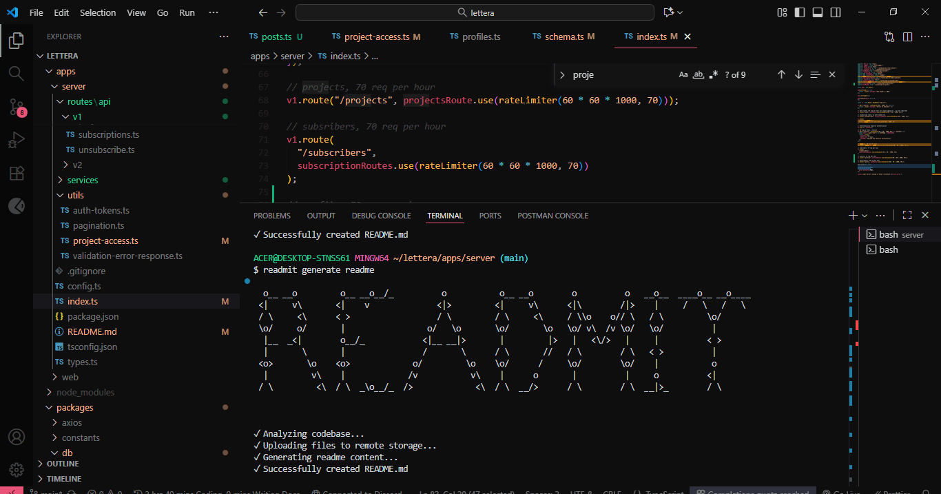The image size is (941, 494).
Task: Enable whole word matching in find
Action: click(698, 74)
